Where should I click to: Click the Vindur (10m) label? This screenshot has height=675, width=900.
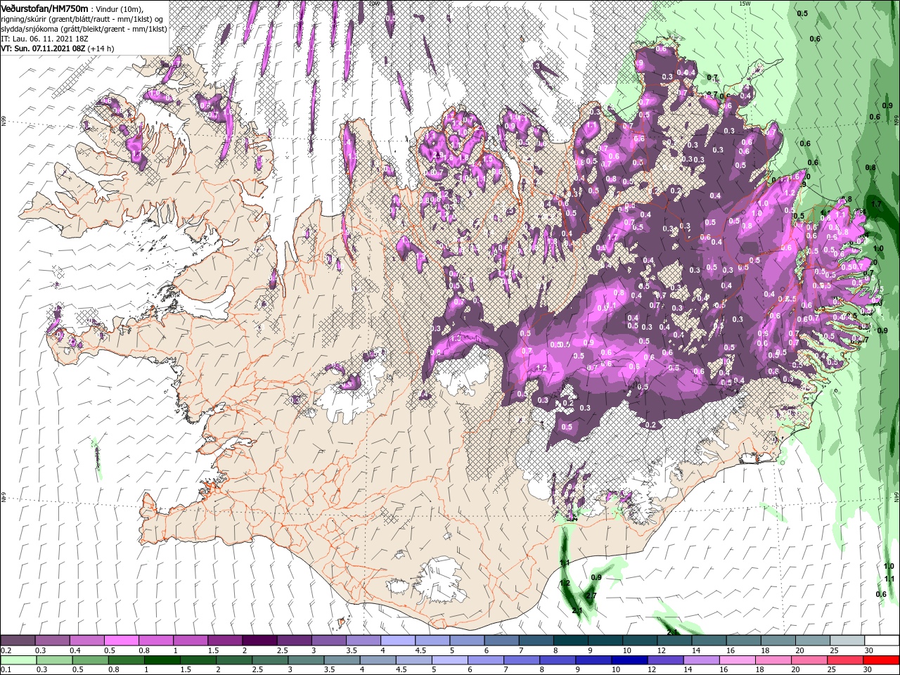click(119, 9)
